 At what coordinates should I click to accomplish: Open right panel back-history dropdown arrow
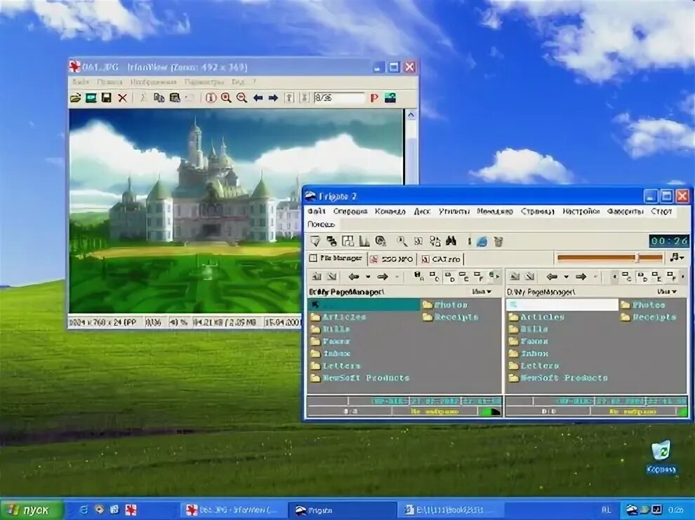click(x=566, y=277)
